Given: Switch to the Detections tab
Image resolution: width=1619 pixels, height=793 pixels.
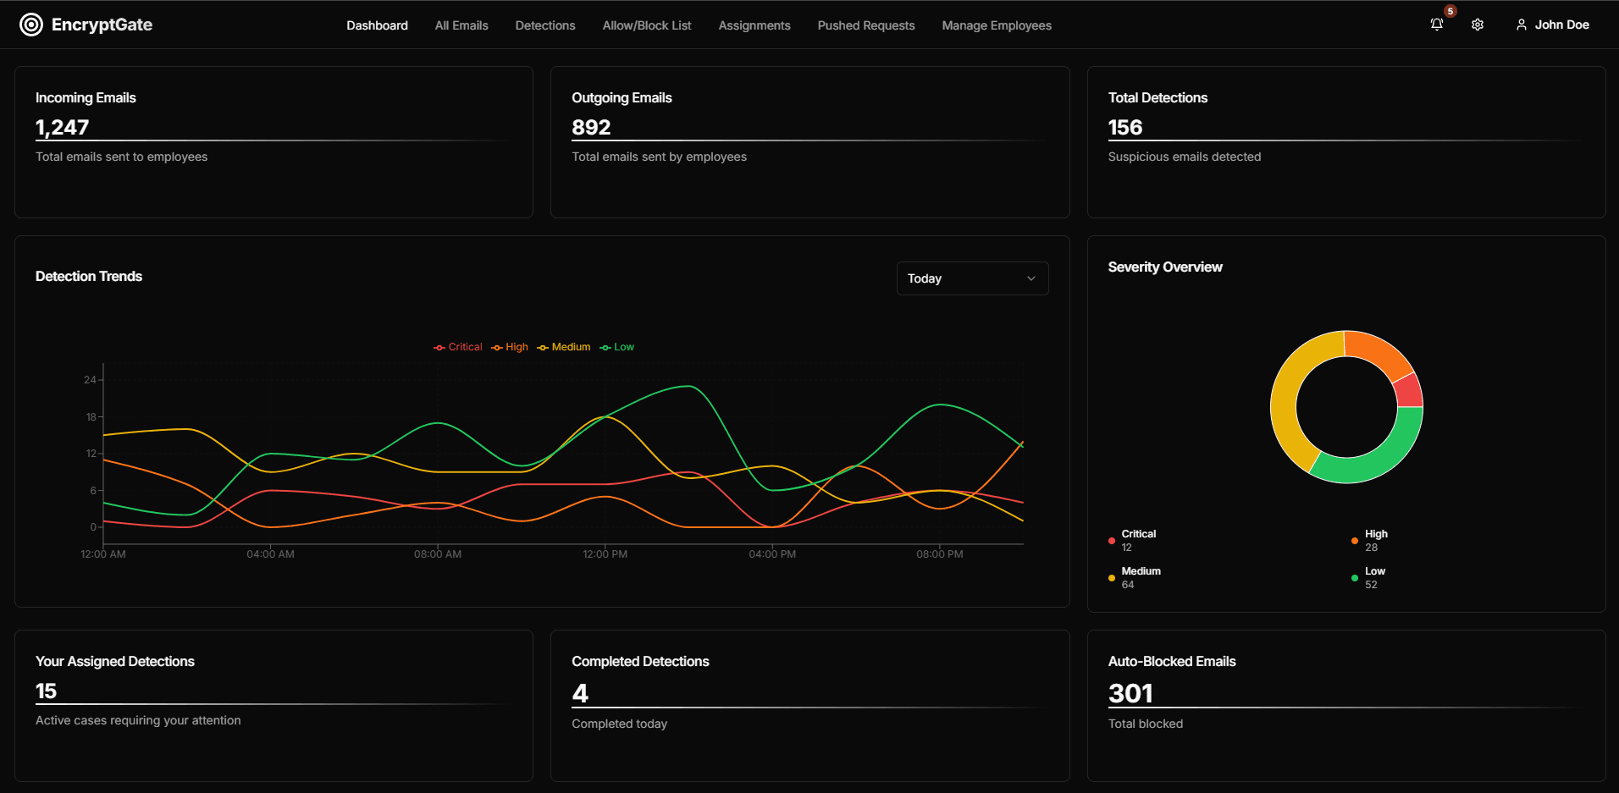Looking at the screenshot, I should pyautogui.click(x=545, y=25).
